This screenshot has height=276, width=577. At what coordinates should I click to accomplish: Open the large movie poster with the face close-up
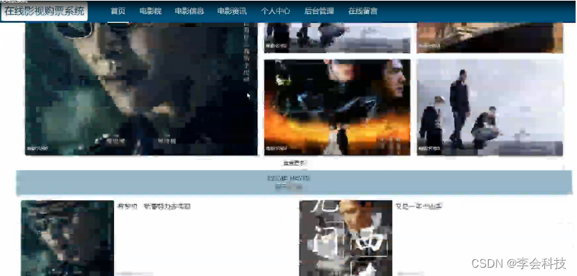click(x=141, y=89)
